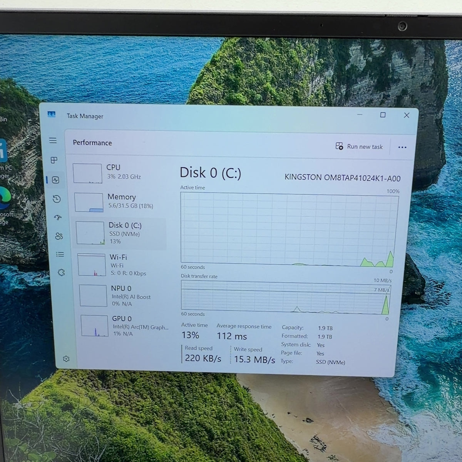This screenshot has height=462, width=462.
Task: Click the '15.3 MB/s' write speed value
Action: tap(254, 360)
